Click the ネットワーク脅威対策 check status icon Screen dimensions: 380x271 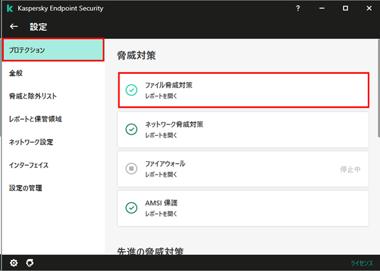click(131, 129)
